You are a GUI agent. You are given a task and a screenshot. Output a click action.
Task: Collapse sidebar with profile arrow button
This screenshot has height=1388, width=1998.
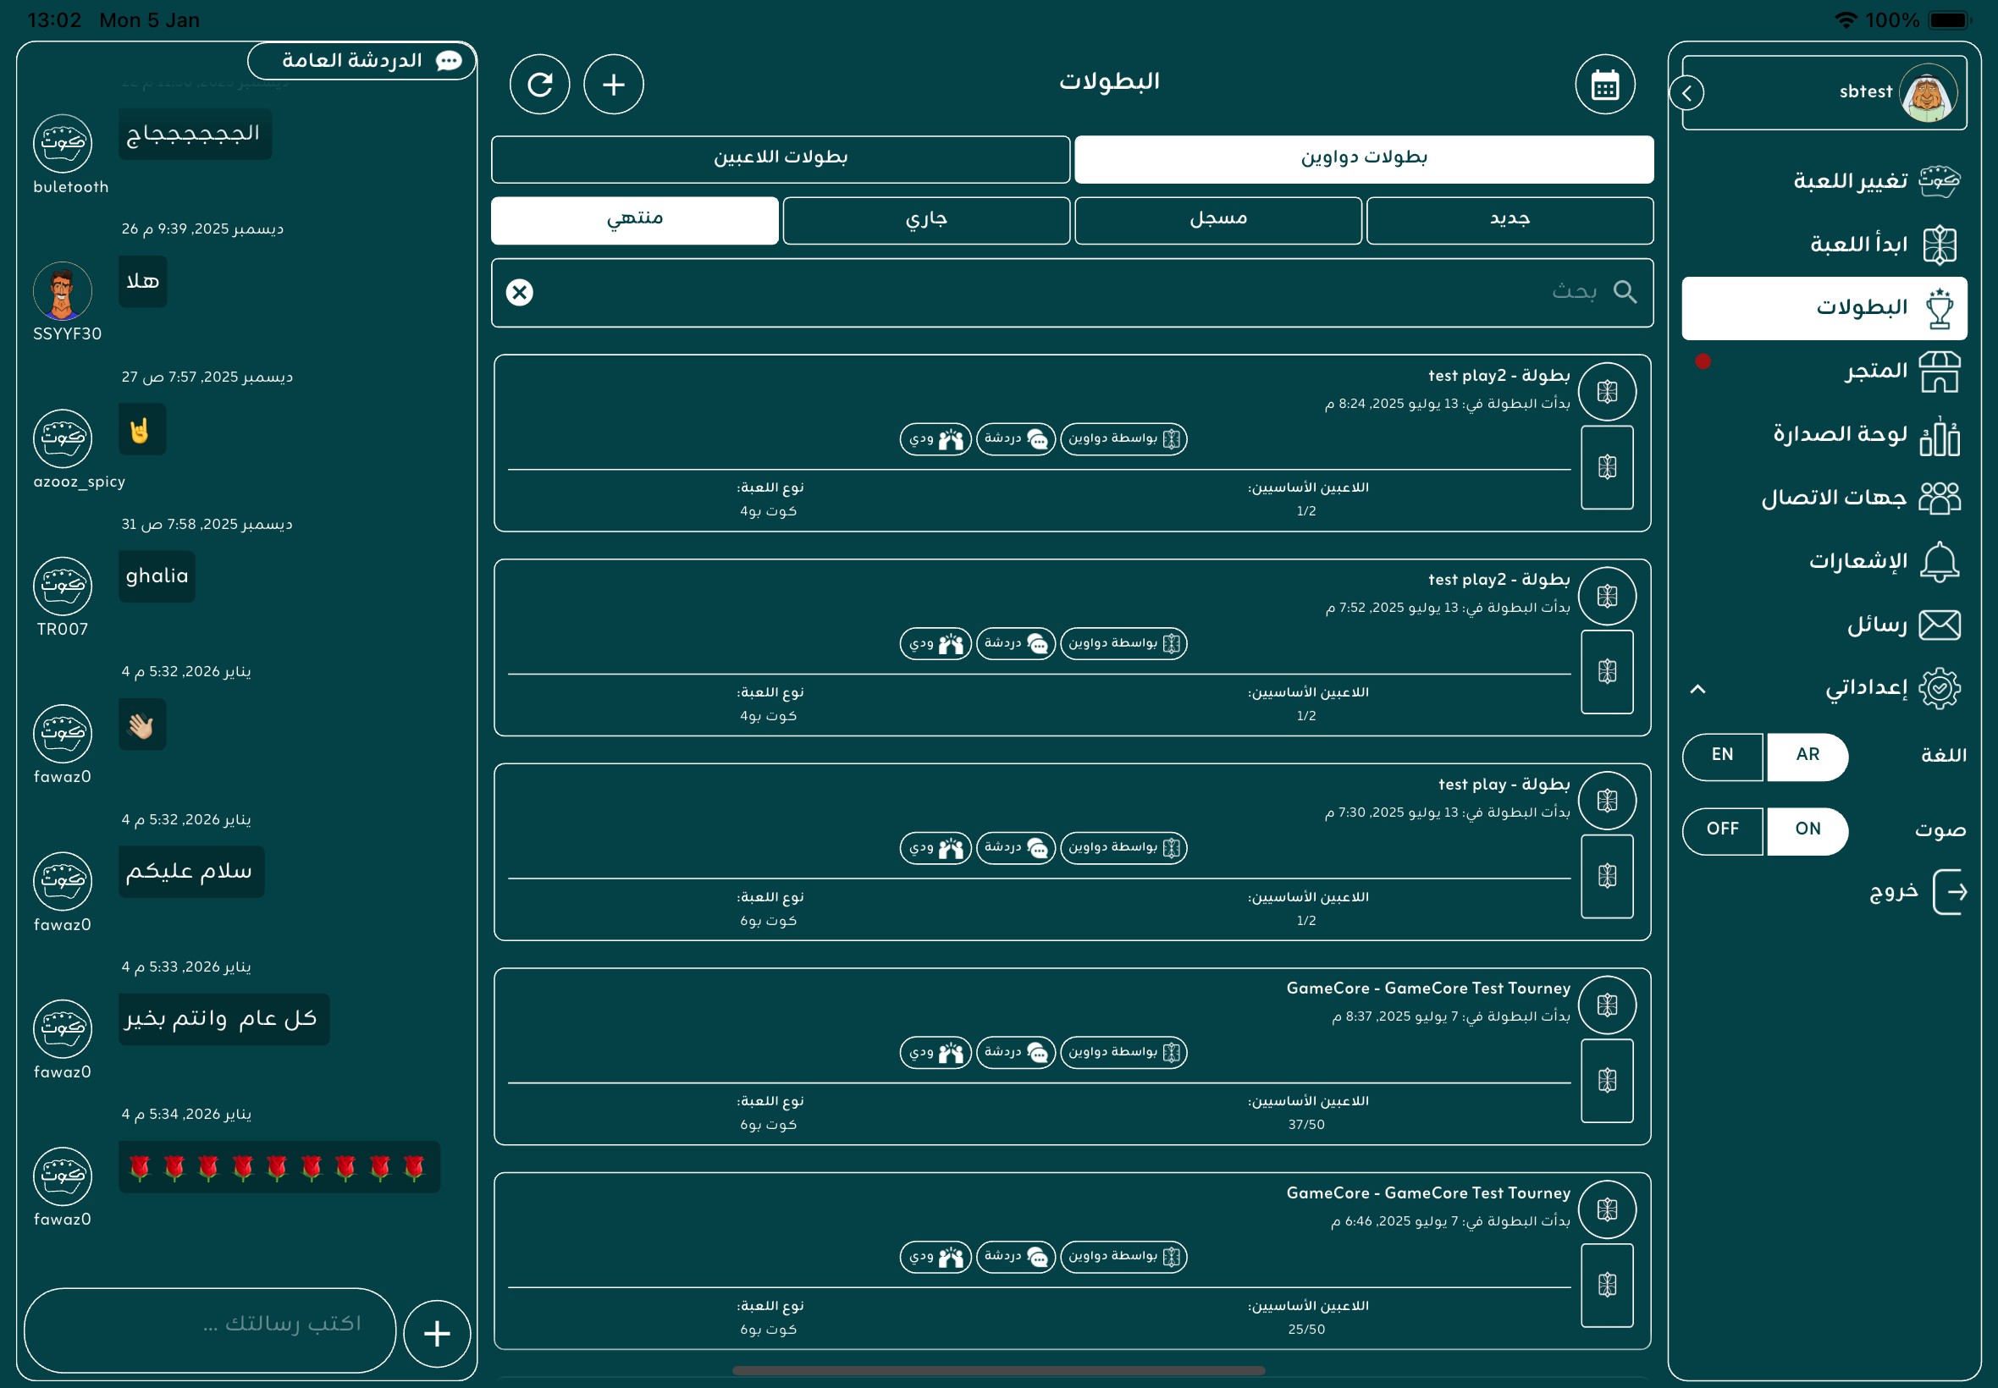click(x=1686, y=93)
